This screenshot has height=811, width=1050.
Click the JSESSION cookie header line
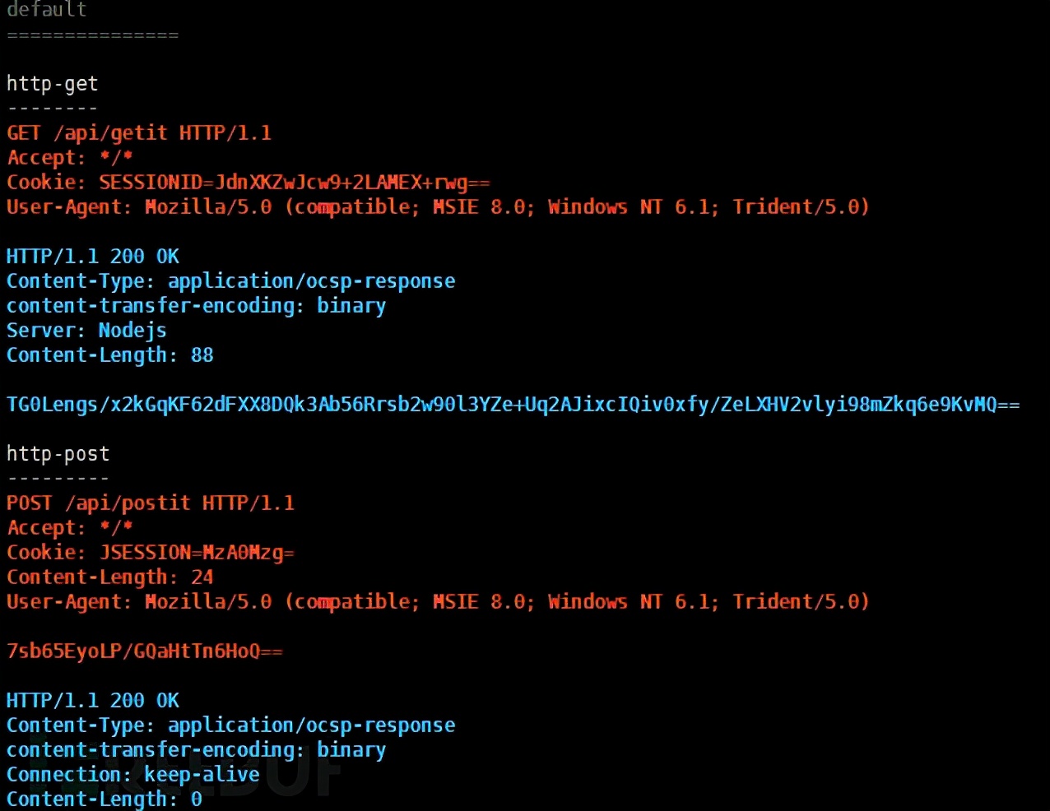pos(151,553)
